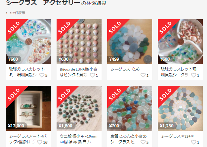207x147 pixels.
Task: Open the Bijoux de LUNA様 title link
Action: pos(79,72)
